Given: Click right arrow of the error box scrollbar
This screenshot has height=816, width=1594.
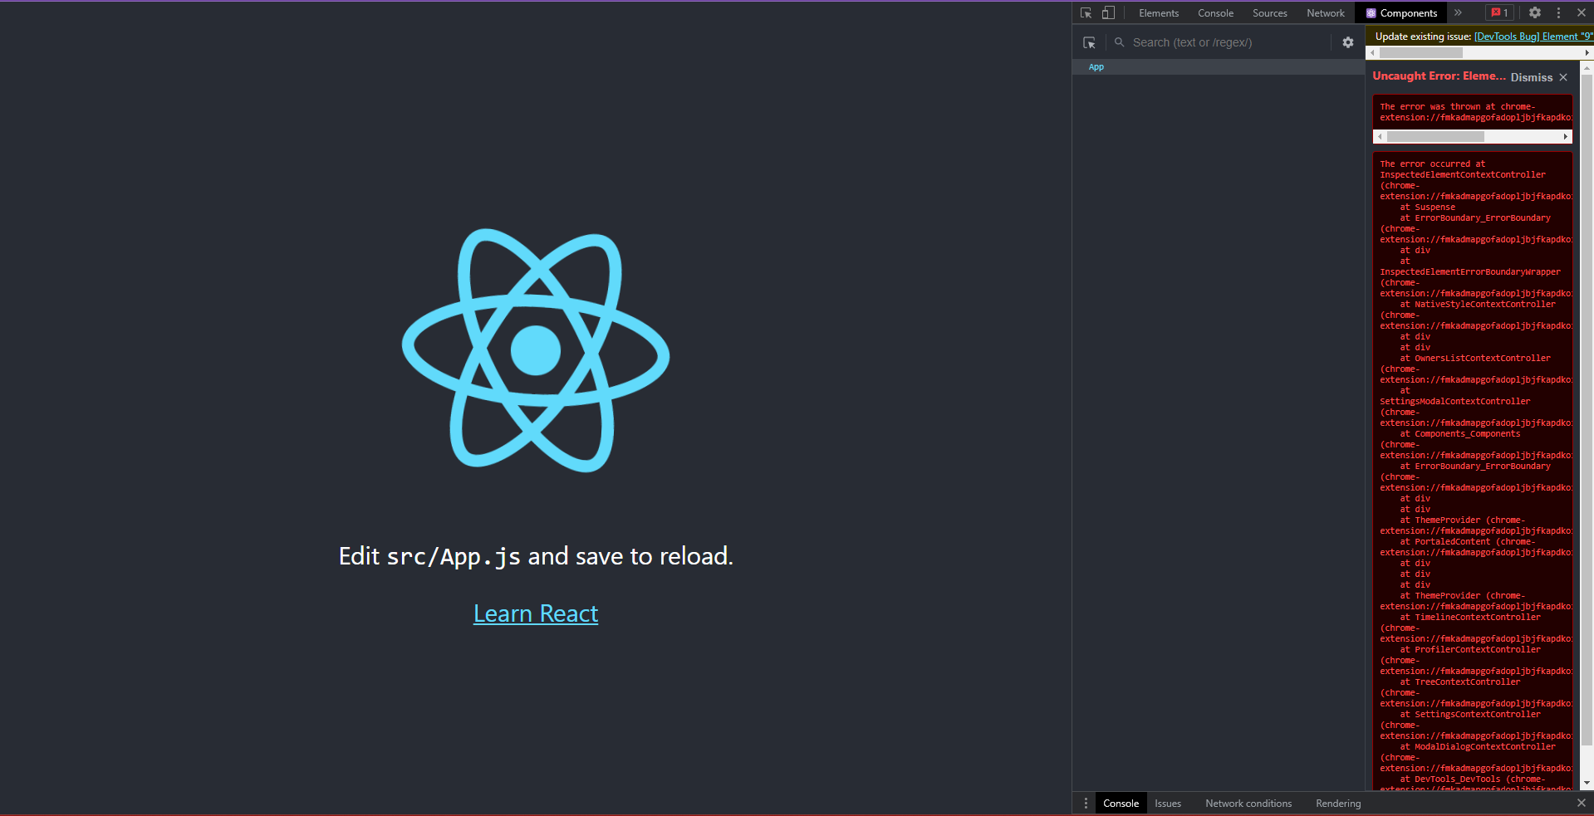Looking at the screenshot, I should tap(1566, 136).
